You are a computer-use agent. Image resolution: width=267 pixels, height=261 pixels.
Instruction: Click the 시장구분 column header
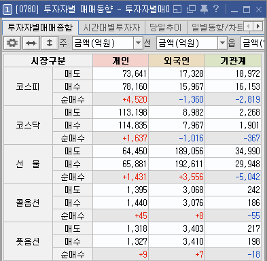tap(48, 60)
